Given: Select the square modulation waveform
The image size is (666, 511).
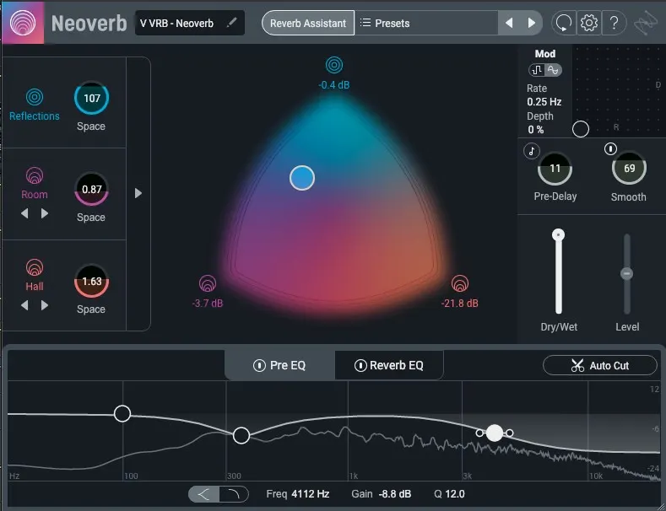Looking at the screenshot, I should tap(538, 70).
